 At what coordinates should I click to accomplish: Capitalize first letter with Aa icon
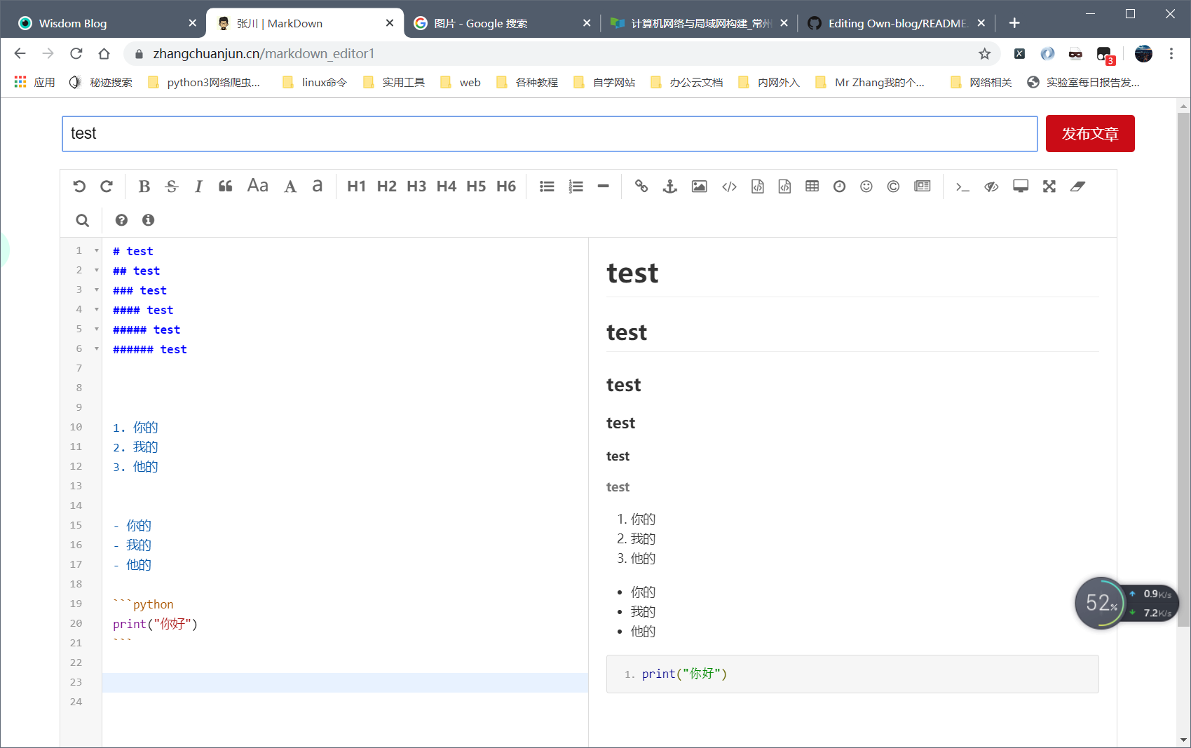click(258, 186)
